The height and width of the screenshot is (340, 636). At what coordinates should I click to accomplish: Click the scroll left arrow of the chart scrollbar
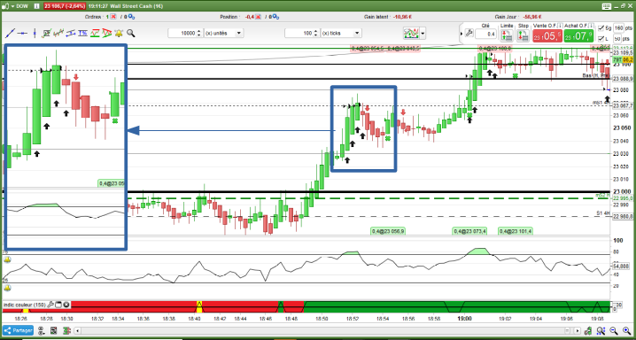coord(77,330)
